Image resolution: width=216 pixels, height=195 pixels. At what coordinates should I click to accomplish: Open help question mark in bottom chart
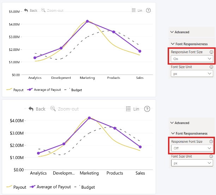tap(147, 109)
